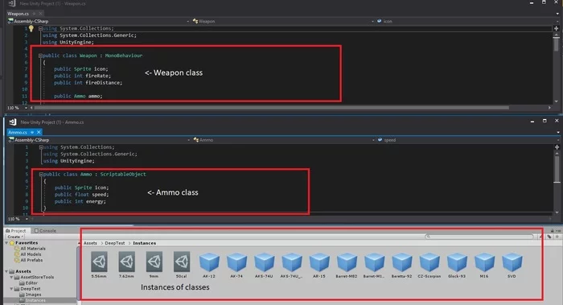Select the Beretta-92 prefab cube icon

(402, 262)
